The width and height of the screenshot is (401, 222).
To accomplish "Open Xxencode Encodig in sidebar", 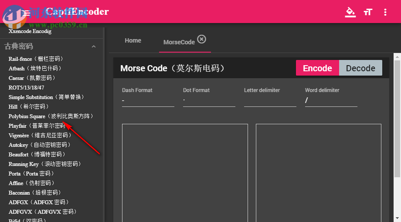I will pos(30,31).
